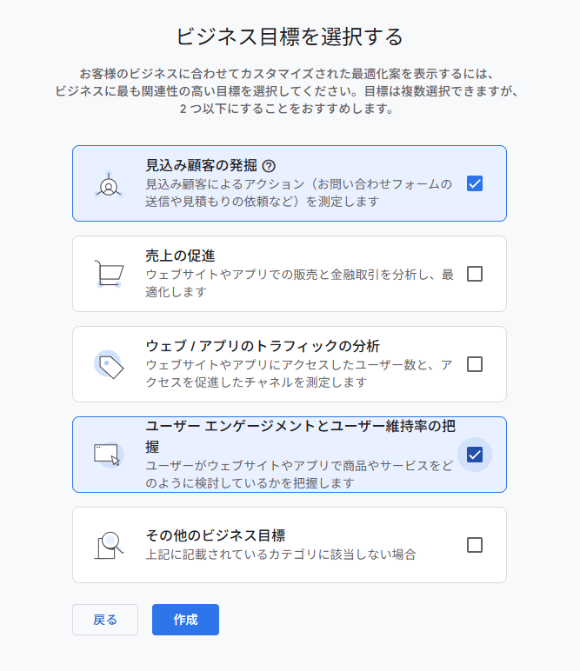Click the browser window engagement icon
The width and height of the screenshot is (580, 671).
coord(108,455)
